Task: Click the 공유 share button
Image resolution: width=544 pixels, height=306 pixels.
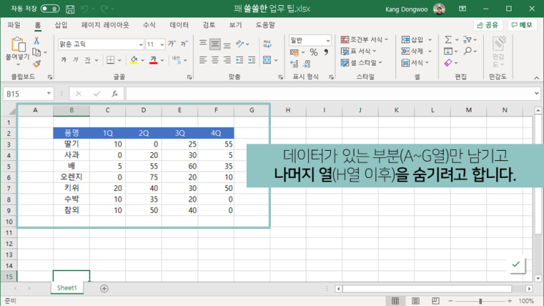Action: click(488, 25)
